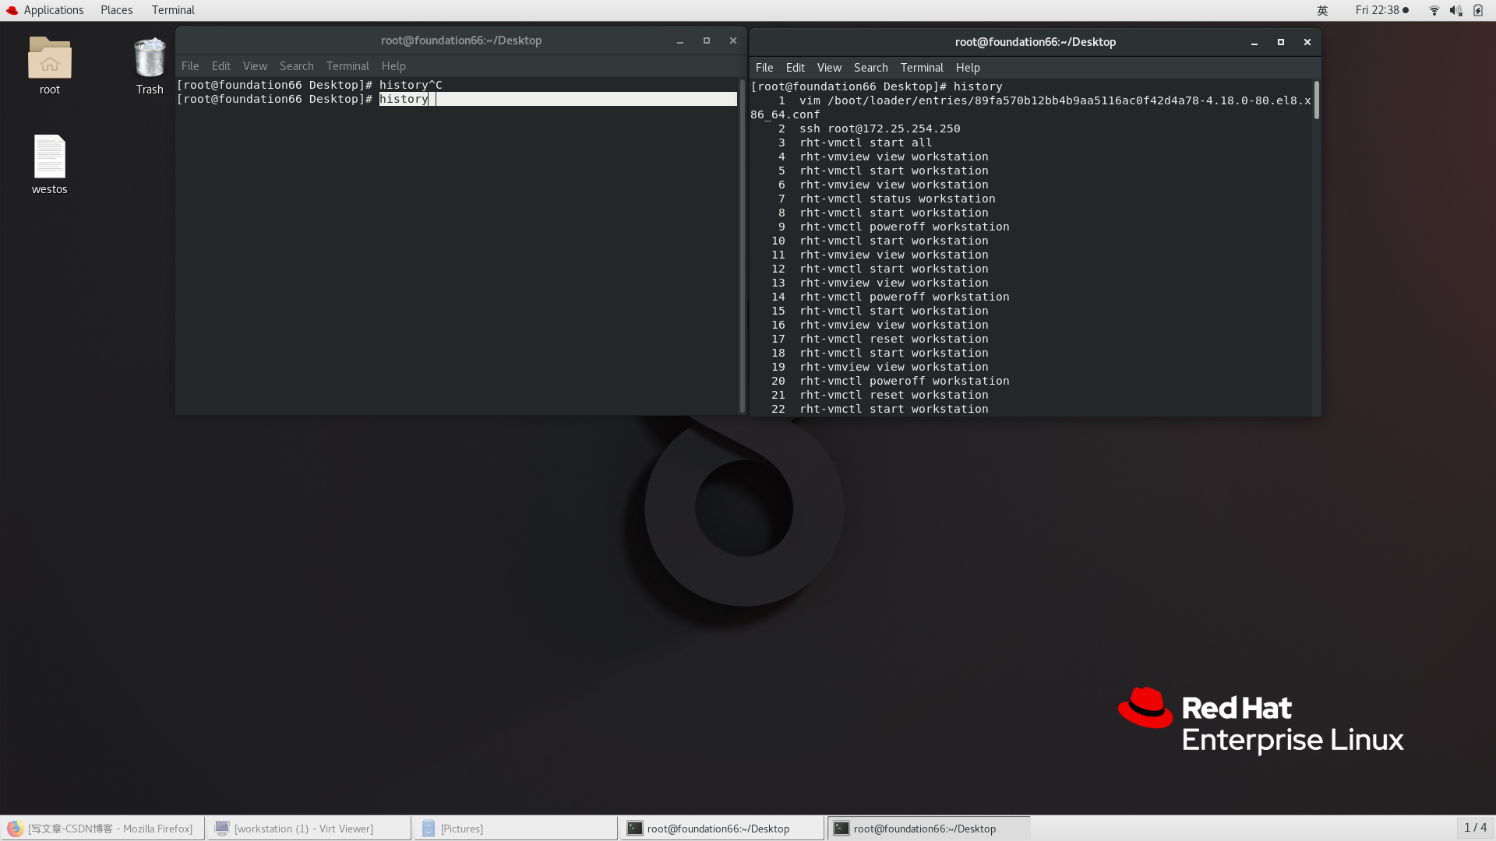Open Search menu in right terminal window
1496x841 pixels.
pyautogui.click(x=870, y=68)
